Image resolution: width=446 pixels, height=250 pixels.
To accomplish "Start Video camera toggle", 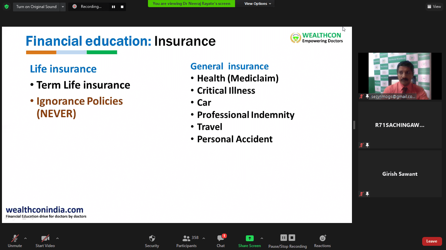I will pos(45,241).
